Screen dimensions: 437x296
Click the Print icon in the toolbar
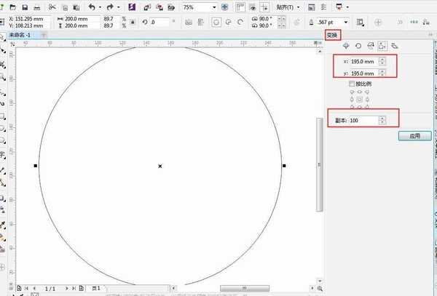(x=36, y=7)
